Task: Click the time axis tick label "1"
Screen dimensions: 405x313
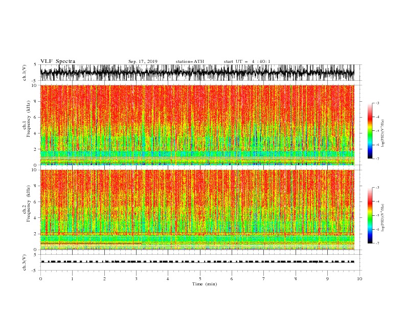Action: click(x=72, y=279)
